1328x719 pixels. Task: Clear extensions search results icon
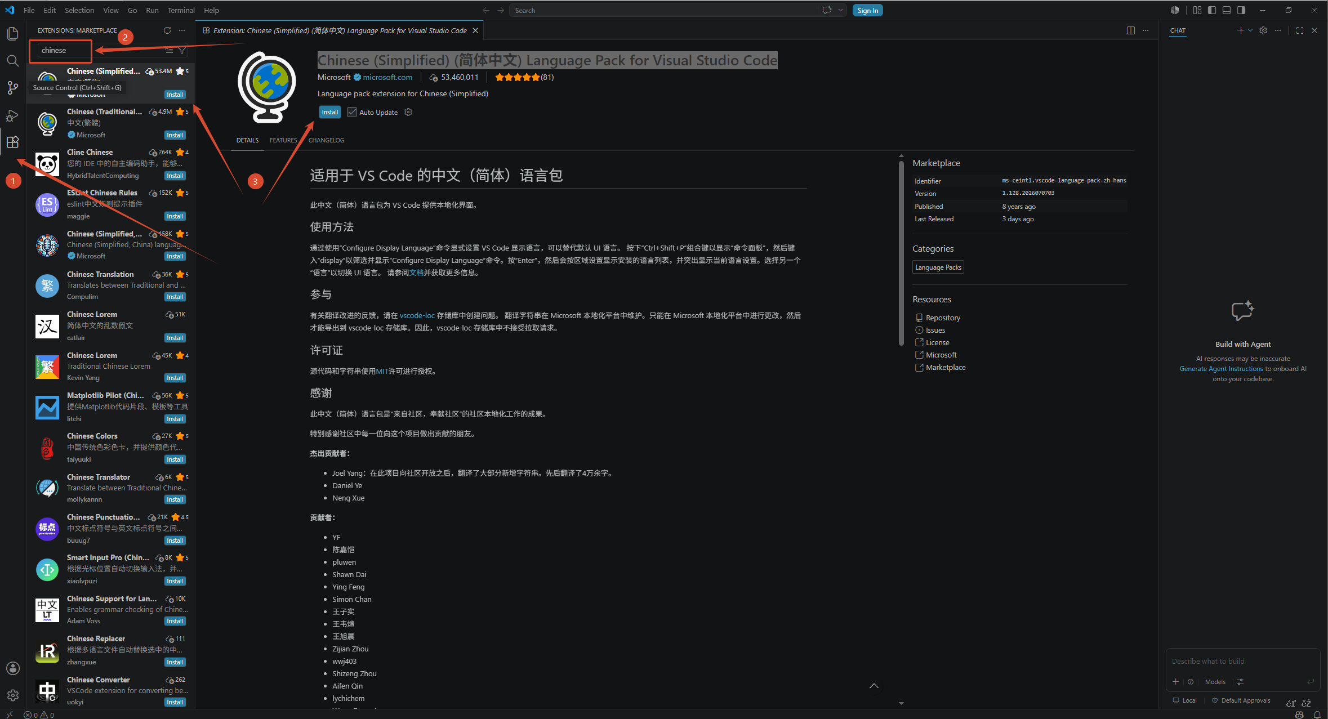[x=169, y=50]
